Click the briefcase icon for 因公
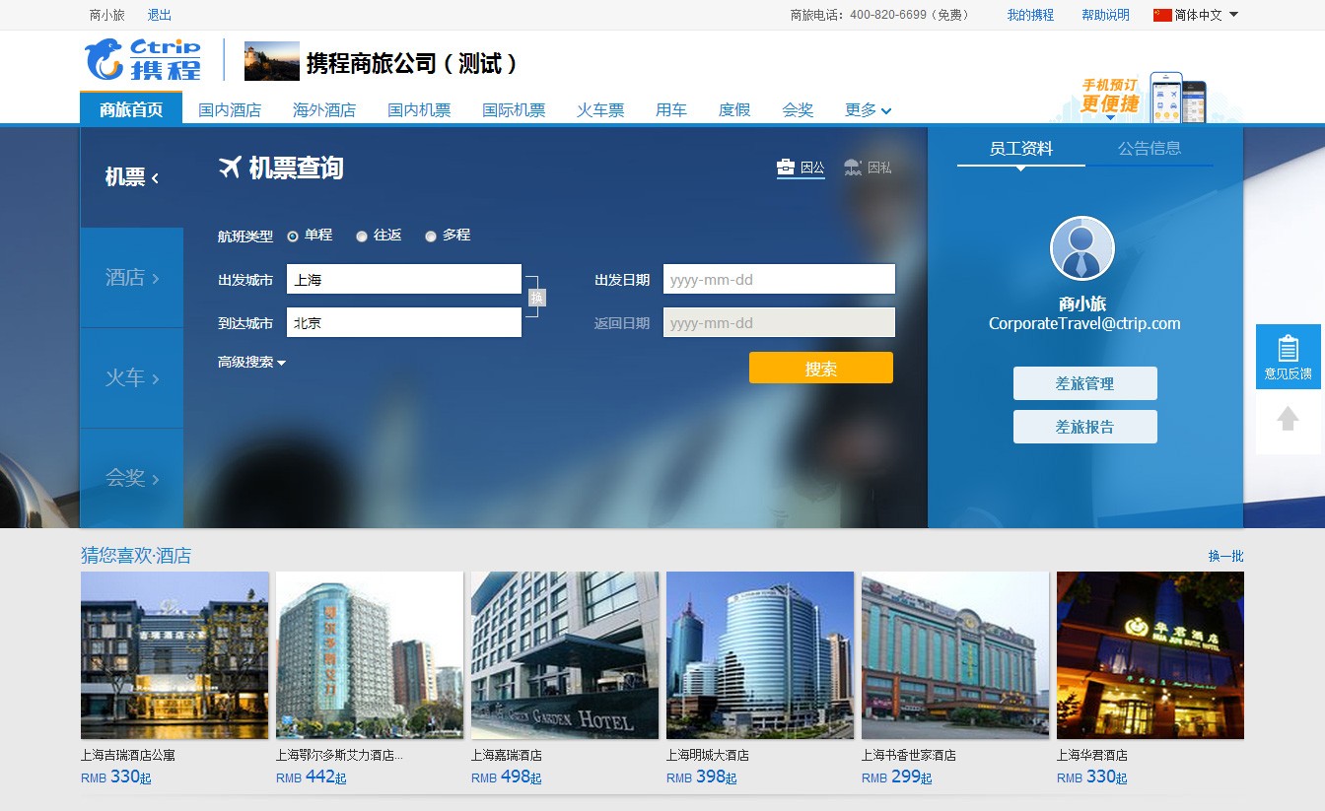This screenshot has height=811, width=1325. click(x=786, y=168)
